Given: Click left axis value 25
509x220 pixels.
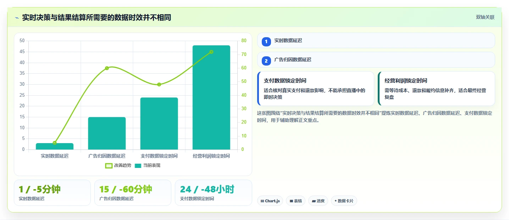Looking at the screenshot, I should point(22,95).
